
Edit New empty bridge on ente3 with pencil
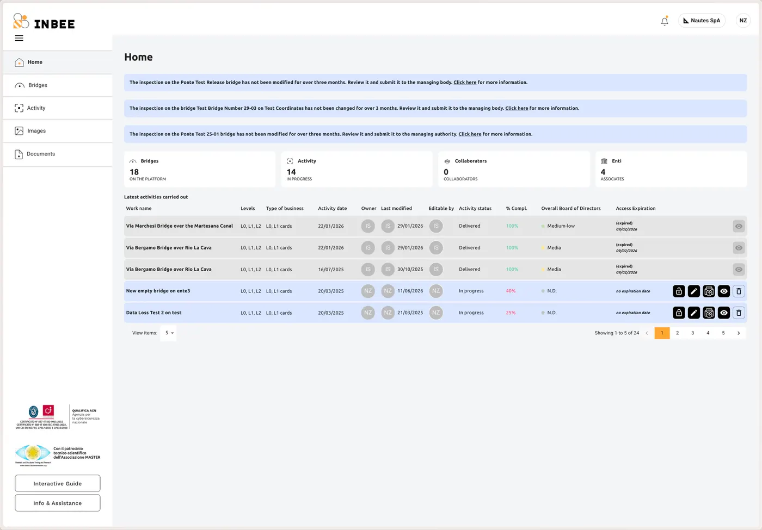click(694, 291)
